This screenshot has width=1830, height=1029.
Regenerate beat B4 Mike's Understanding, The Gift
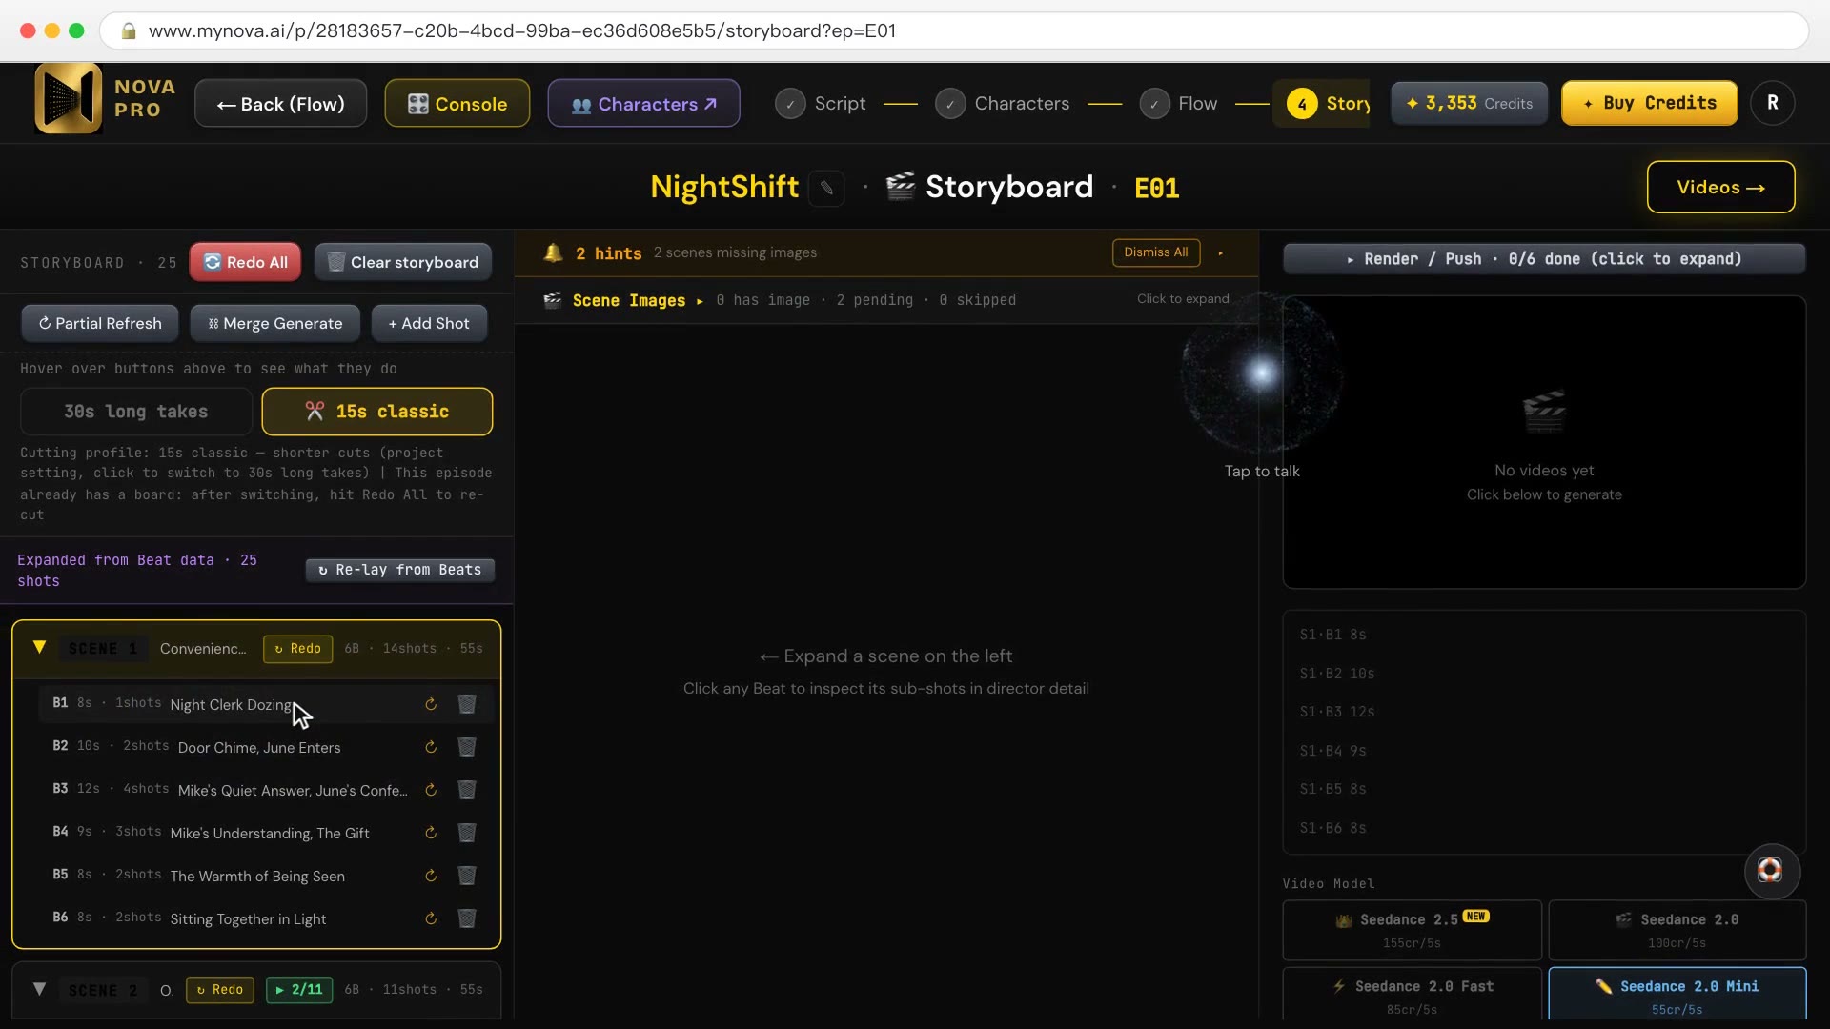[431, 833]
